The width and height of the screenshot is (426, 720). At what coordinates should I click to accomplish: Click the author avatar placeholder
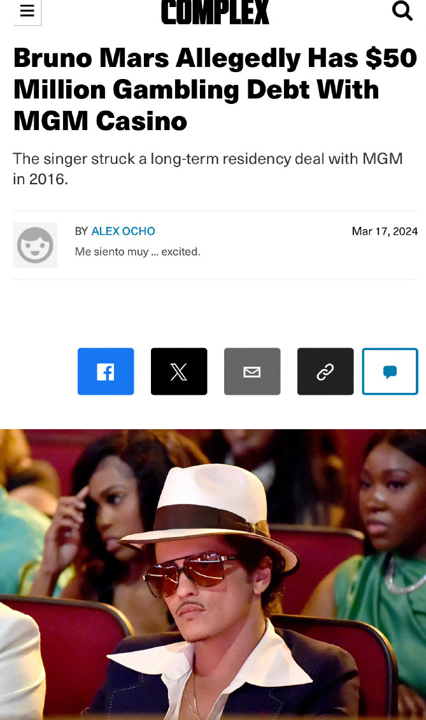[x=35, y=245]
